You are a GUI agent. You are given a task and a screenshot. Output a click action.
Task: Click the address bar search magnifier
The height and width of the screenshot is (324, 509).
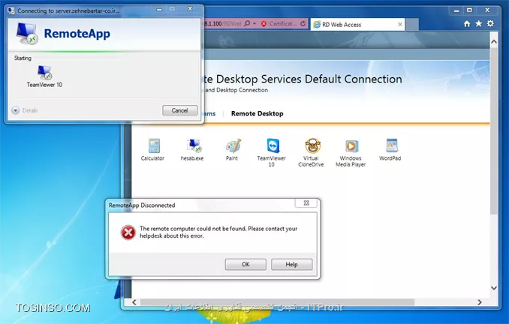[x=247, y=24]
